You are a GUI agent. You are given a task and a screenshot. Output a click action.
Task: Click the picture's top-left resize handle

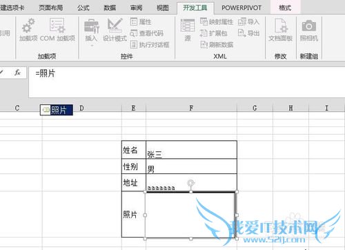[x=145, y=191]
